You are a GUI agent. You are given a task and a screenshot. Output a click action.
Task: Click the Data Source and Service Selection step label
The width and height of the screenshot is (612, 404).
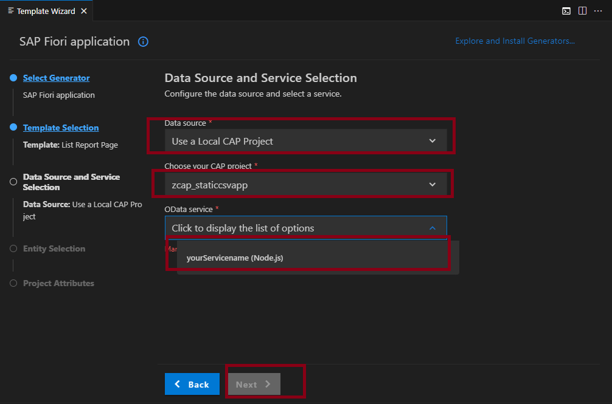71,182
